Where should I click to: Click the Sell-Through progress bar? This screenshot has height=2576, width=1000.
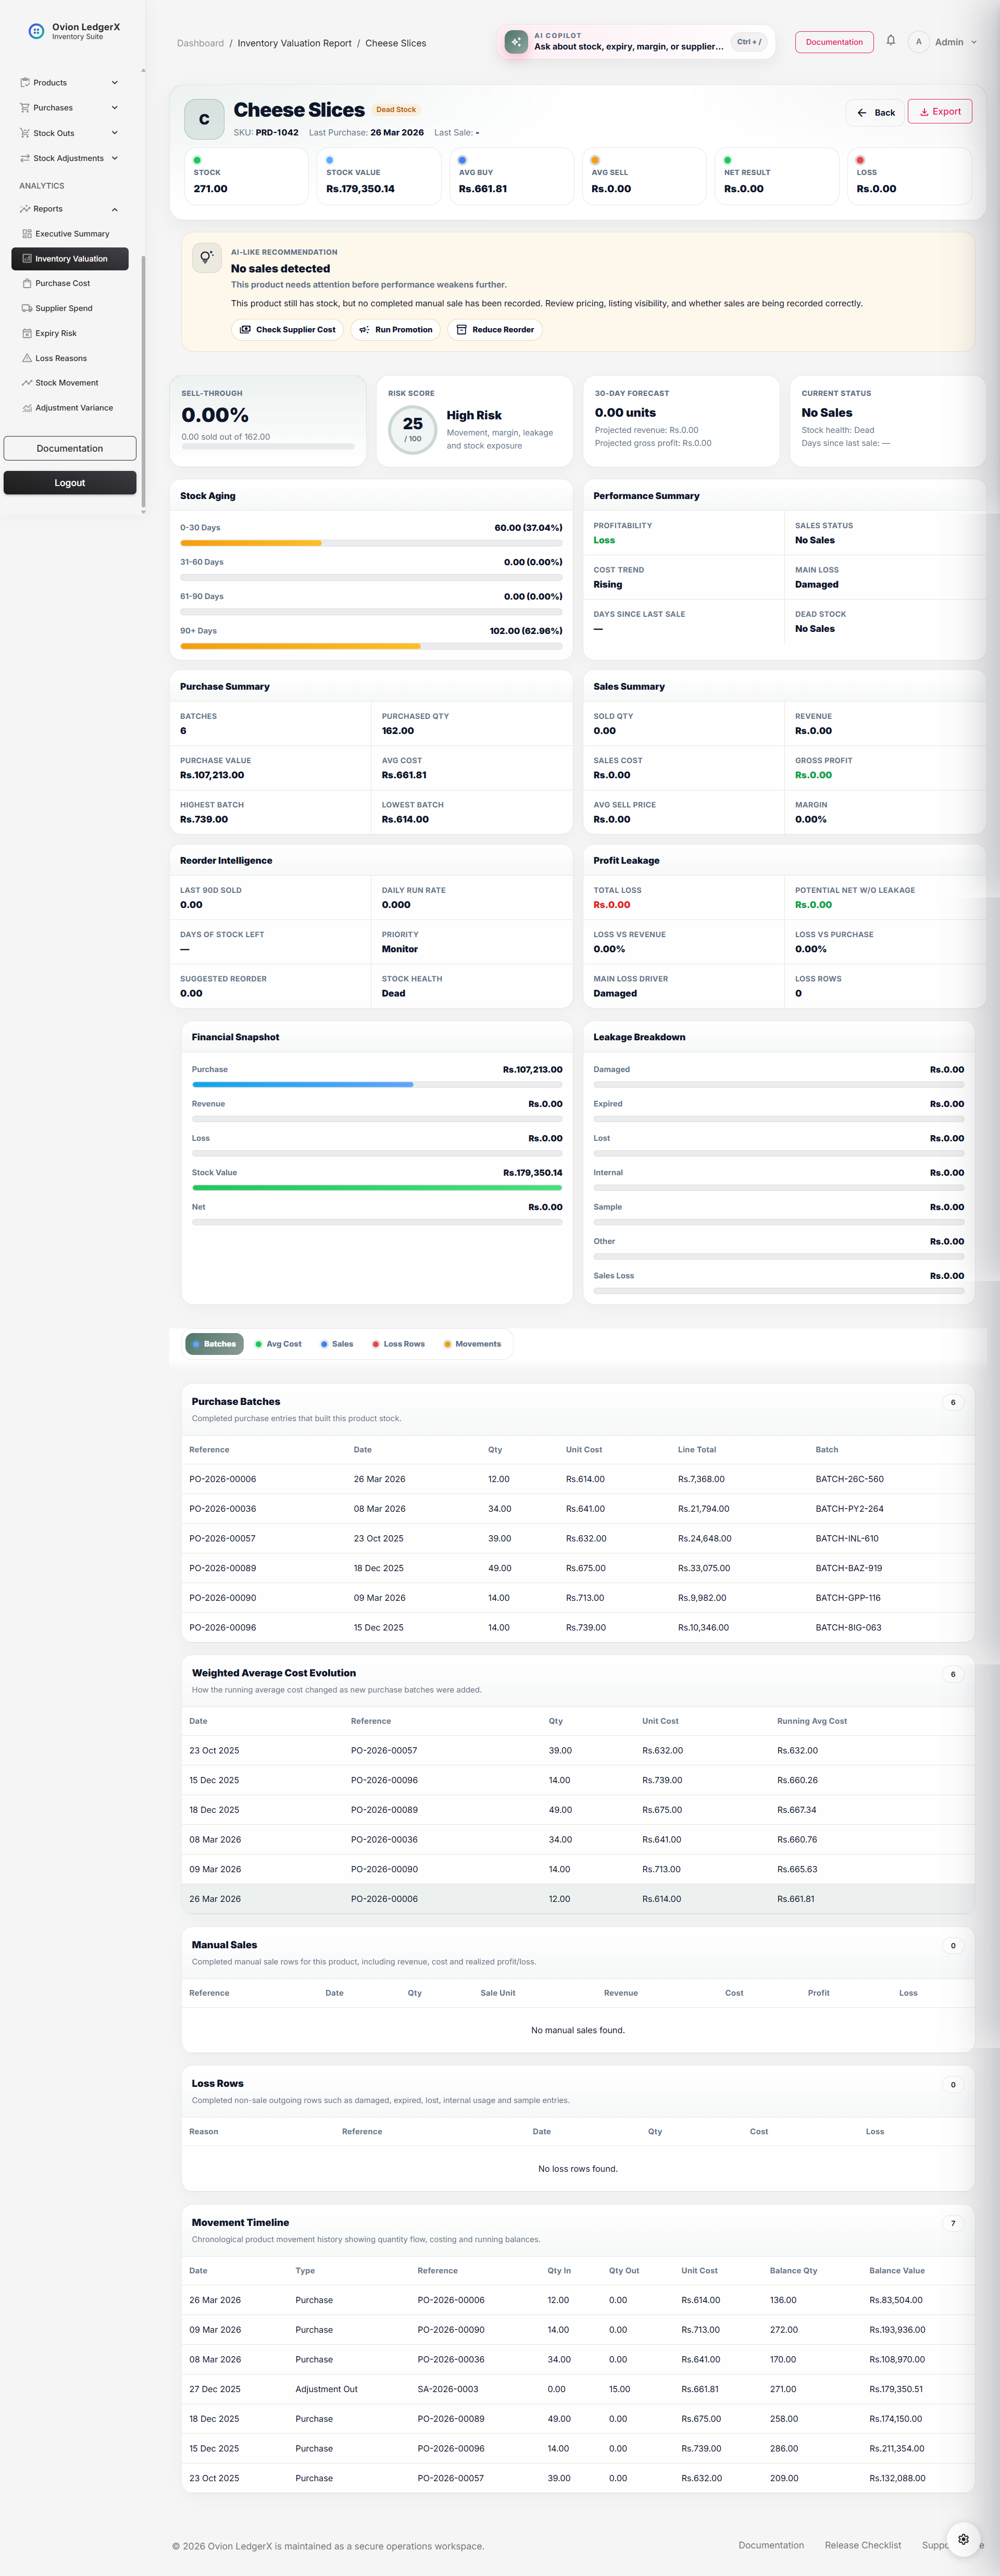coord(269,447)
